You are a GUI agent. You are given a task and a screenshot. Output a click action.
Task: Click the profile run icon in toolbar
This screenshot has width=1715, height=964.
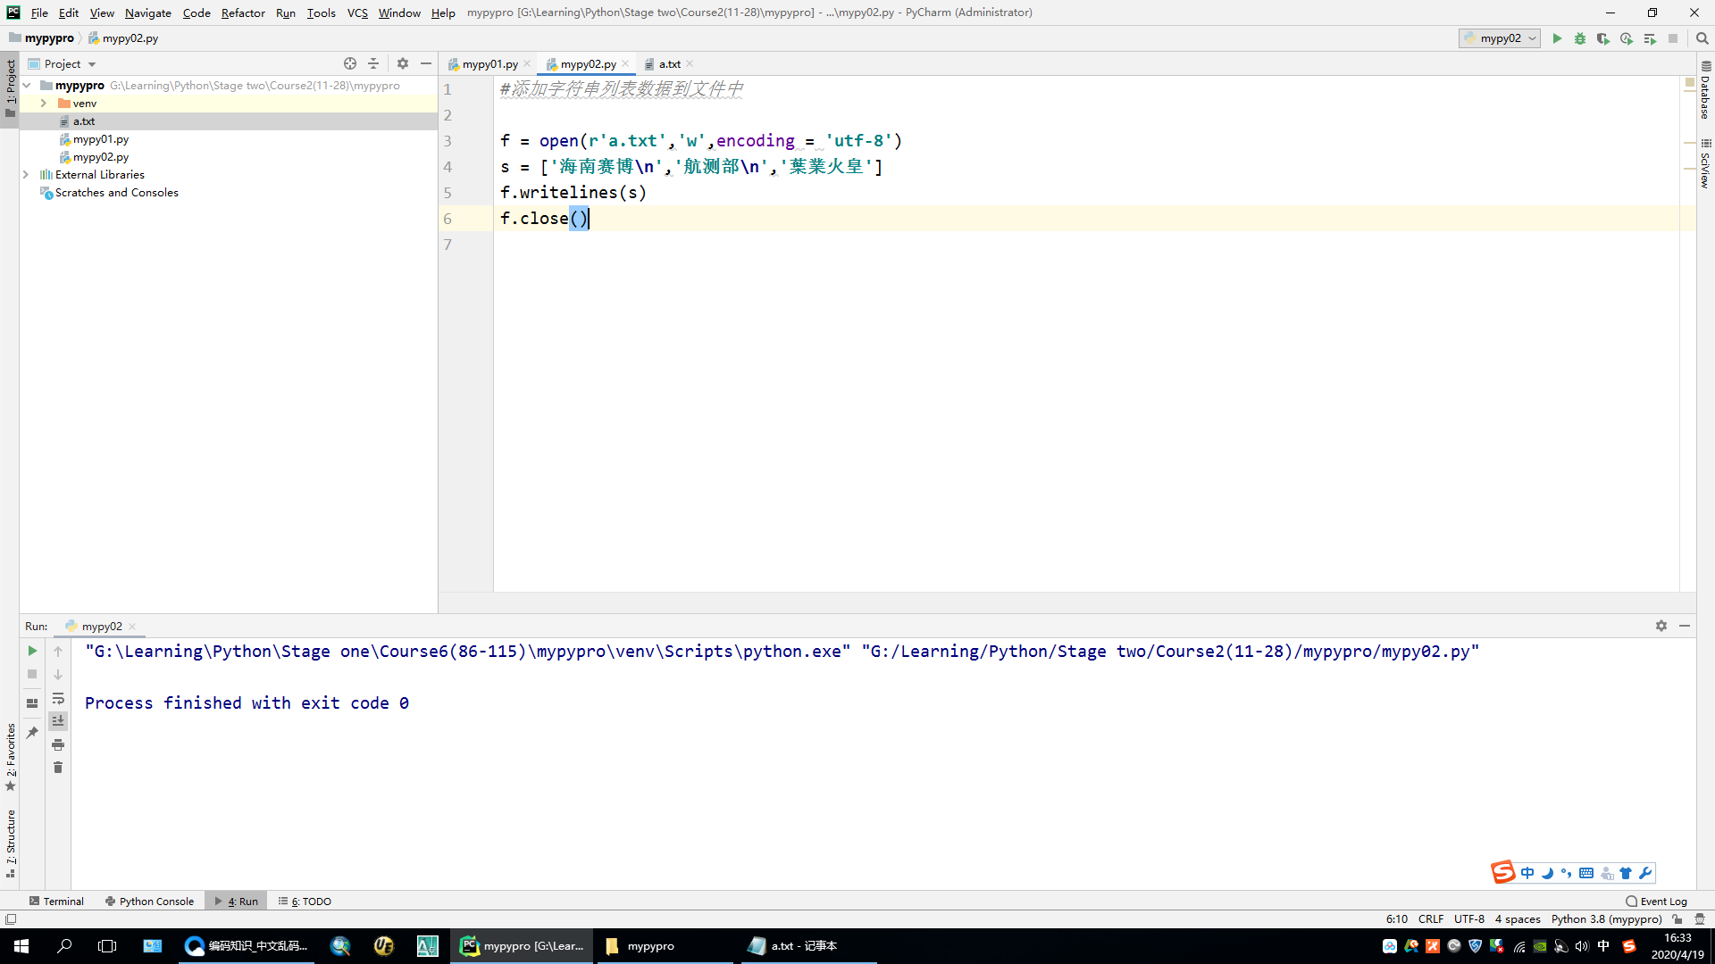pyautogui.click(x=1627, y=38)
